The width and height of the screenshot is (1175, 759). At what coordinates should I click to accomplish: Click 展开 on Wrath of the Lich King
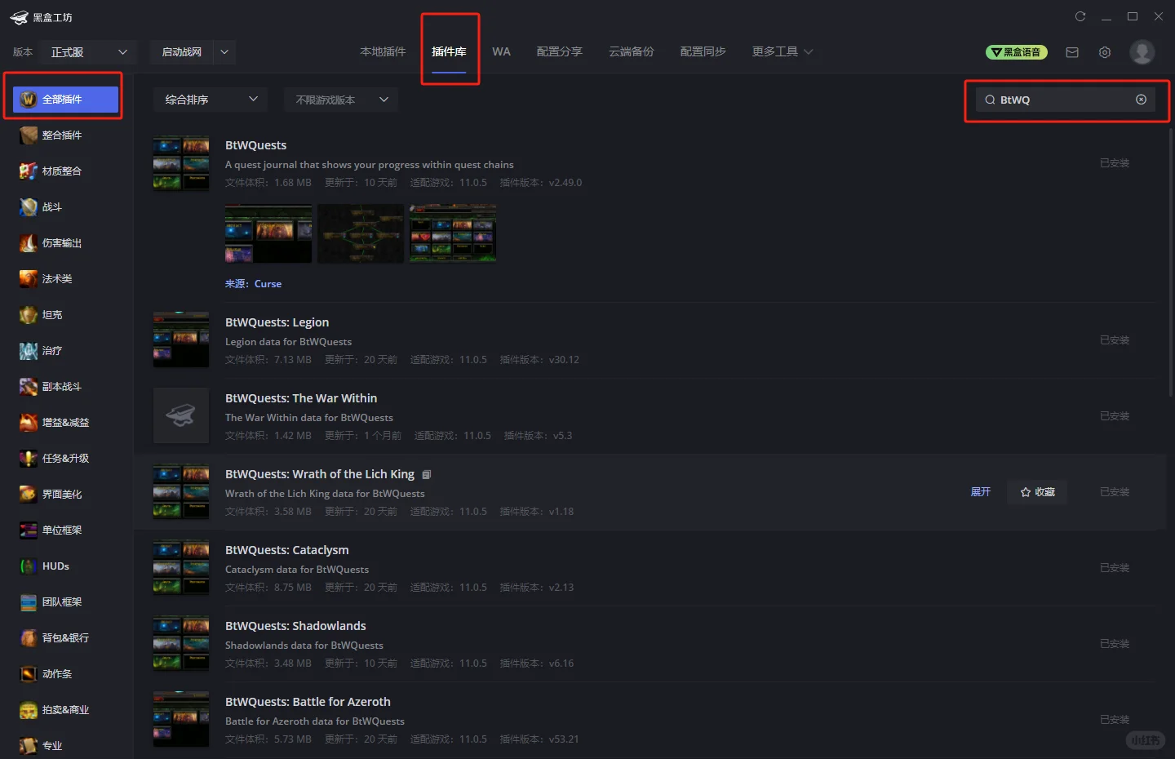click(x=981, y=492)
